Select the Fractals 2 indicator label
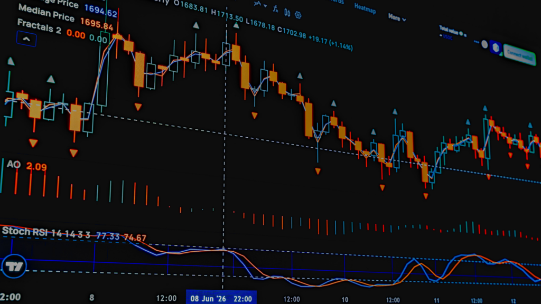This screenshot has width=541, height=304. pos(39,26)
